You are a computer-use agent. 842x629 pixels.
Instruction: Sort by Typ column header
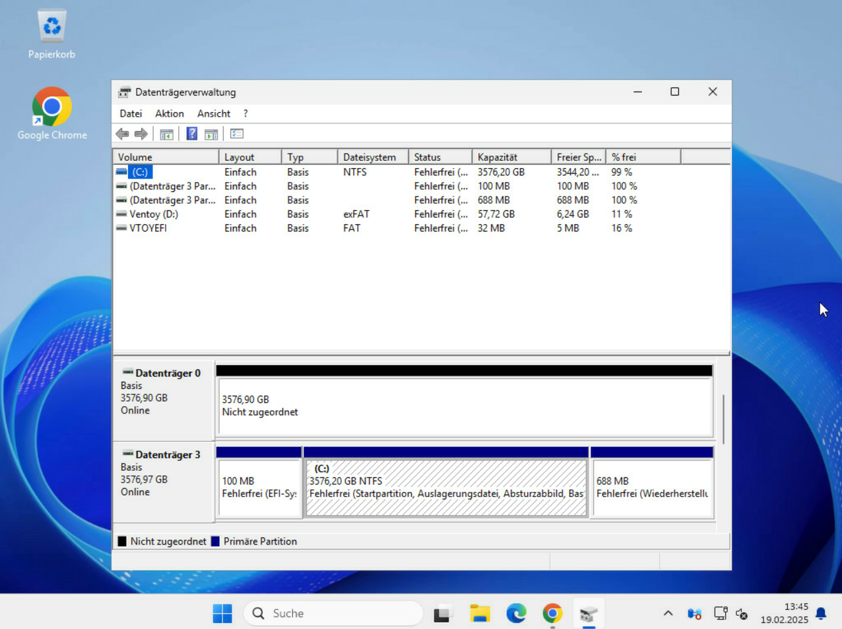pos(309,157)
